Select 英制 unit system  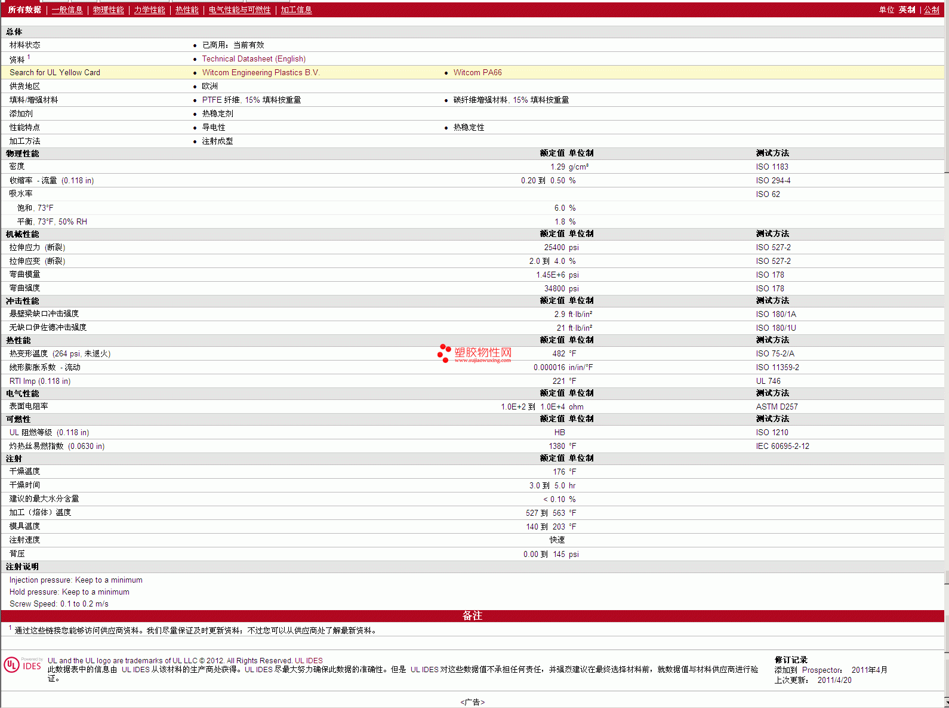point(907,10)
